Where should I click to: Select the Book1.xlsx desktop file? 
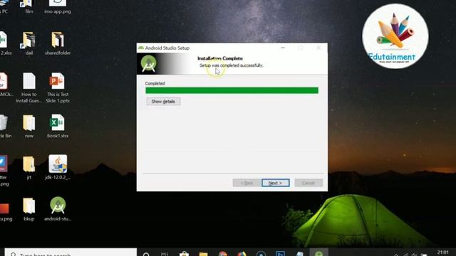(x=58, y=126)
